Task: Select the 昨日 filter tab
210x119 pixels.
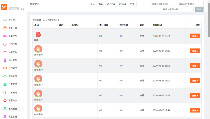Action: [x=101, y=4]
